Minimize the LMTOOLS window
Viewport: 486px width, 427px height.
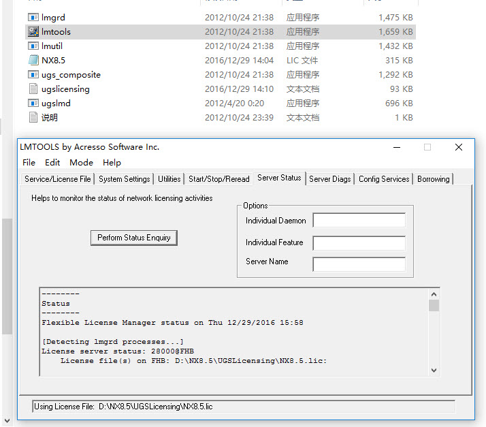coord(397,147)
